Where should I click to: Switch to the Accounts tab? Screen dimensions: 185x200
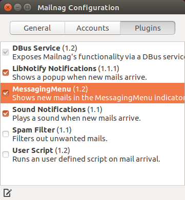[x=93, y=28]
